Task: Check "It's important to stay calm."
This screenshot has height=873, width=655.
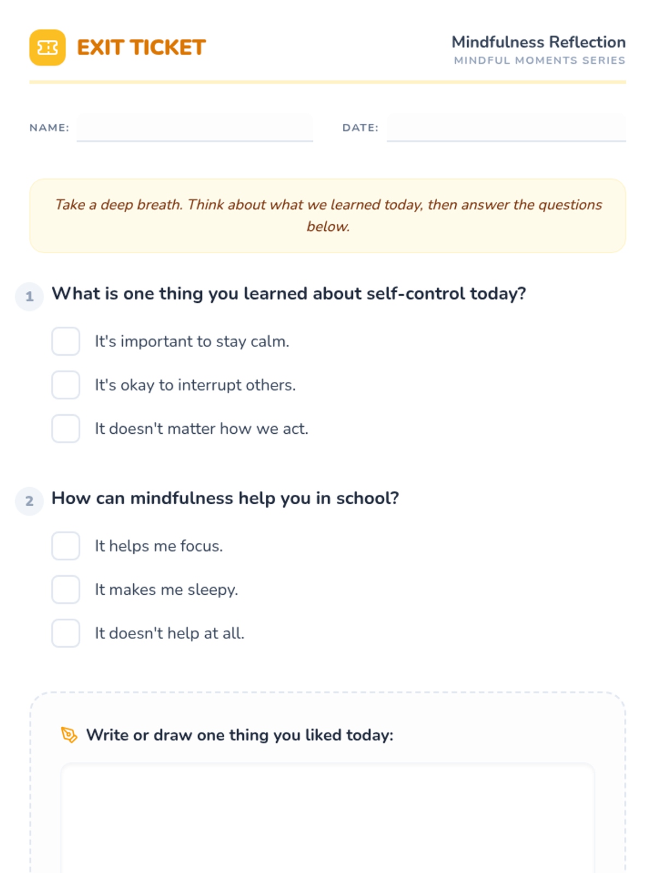Action: click(66, 341)
